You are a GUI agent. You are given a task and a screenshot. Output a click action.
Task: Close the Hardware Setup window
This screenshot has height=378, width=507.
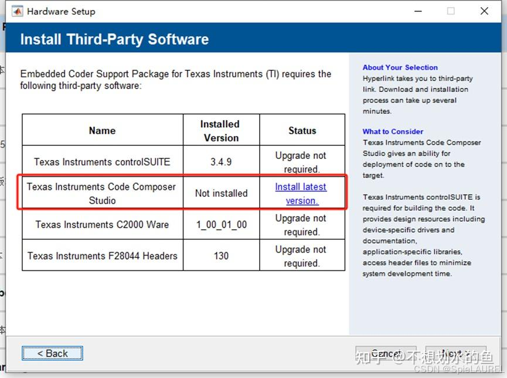pyautogui.click(x=484, y=11)
